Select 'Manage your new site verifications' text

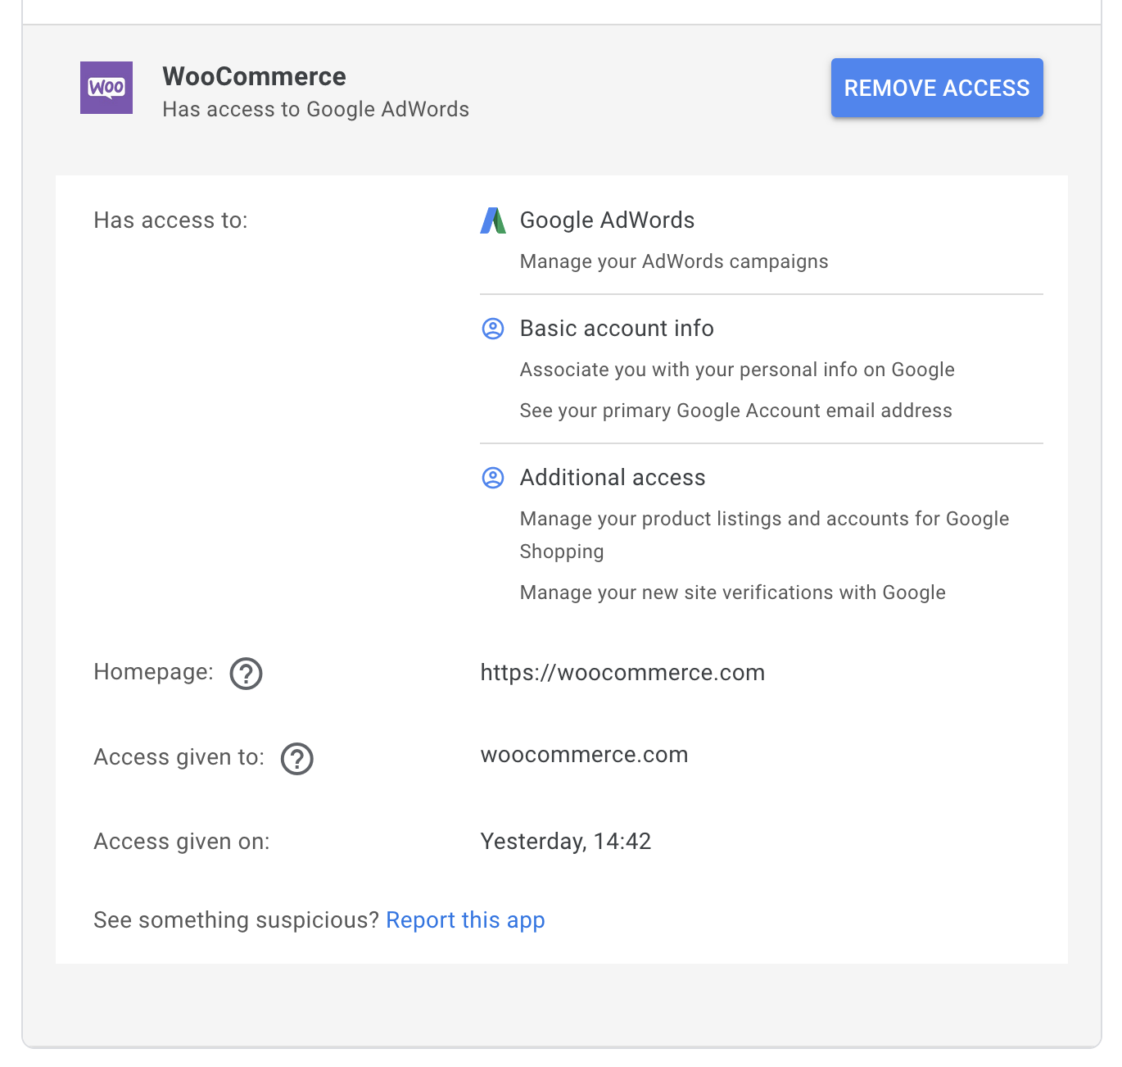(733, 593)
